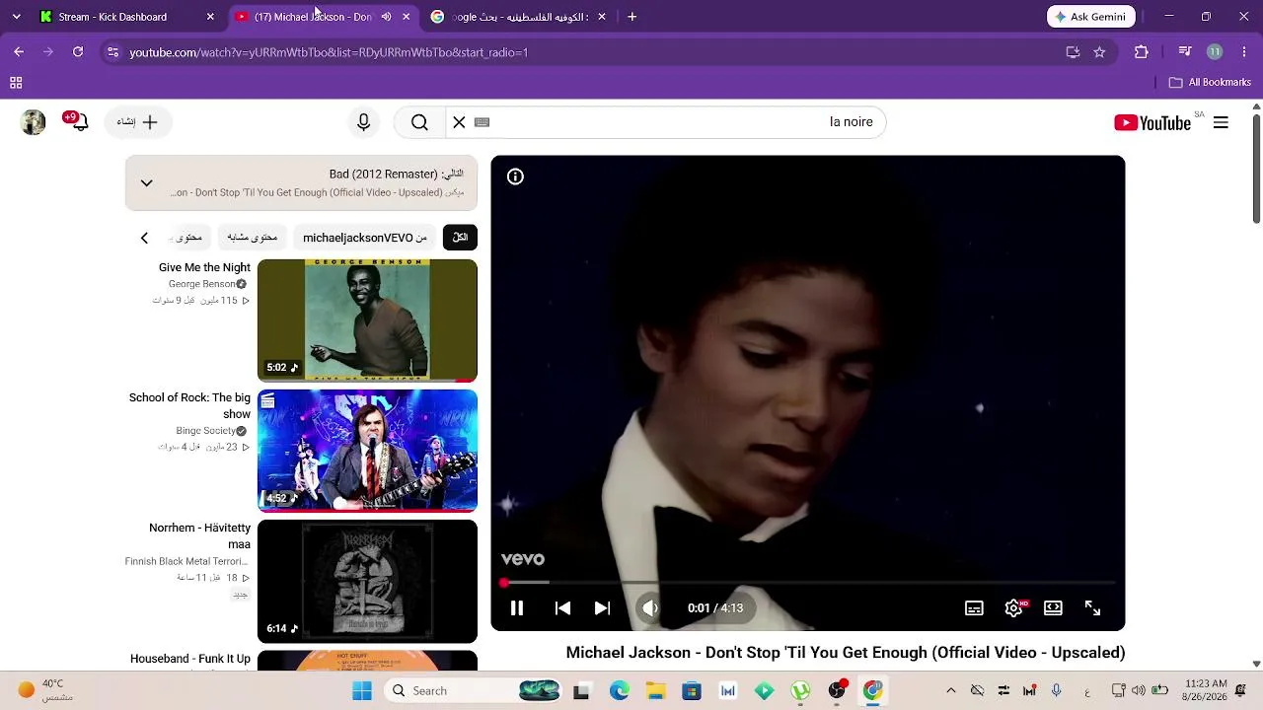Close the Michael Jackson YouTube tab
This screenshot has height=710, width=1263.
(x=406, y=17)
